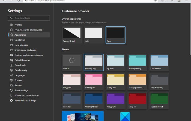The width and height of the screenshot is (191, 121).
Task: Click the edge://settings address bar
Action: 90,1
